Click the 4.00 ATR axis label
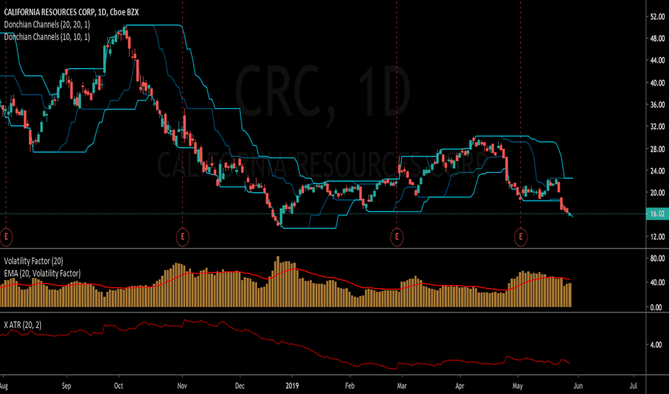The width and height of the screenshot is (669, 394). coord(656,345)
